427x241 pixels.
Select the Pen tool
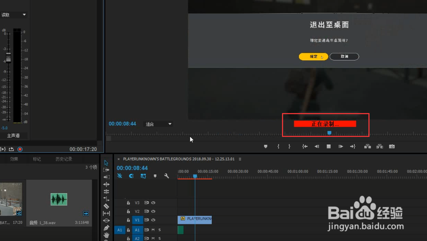[106, 228]
